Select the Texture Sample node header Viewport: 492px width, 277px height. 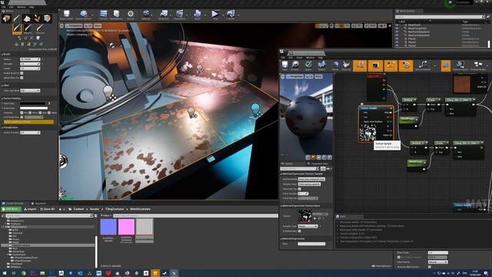375,108
